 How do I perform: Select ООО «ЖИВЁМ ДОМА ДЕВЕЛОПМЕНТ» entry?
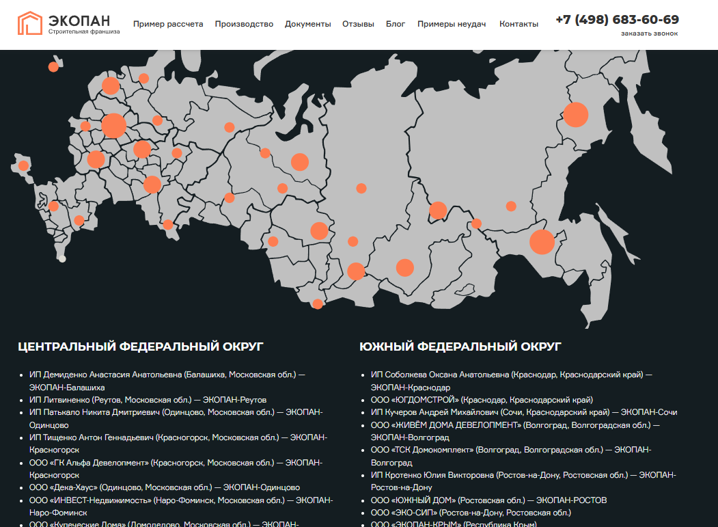[515, 431]
